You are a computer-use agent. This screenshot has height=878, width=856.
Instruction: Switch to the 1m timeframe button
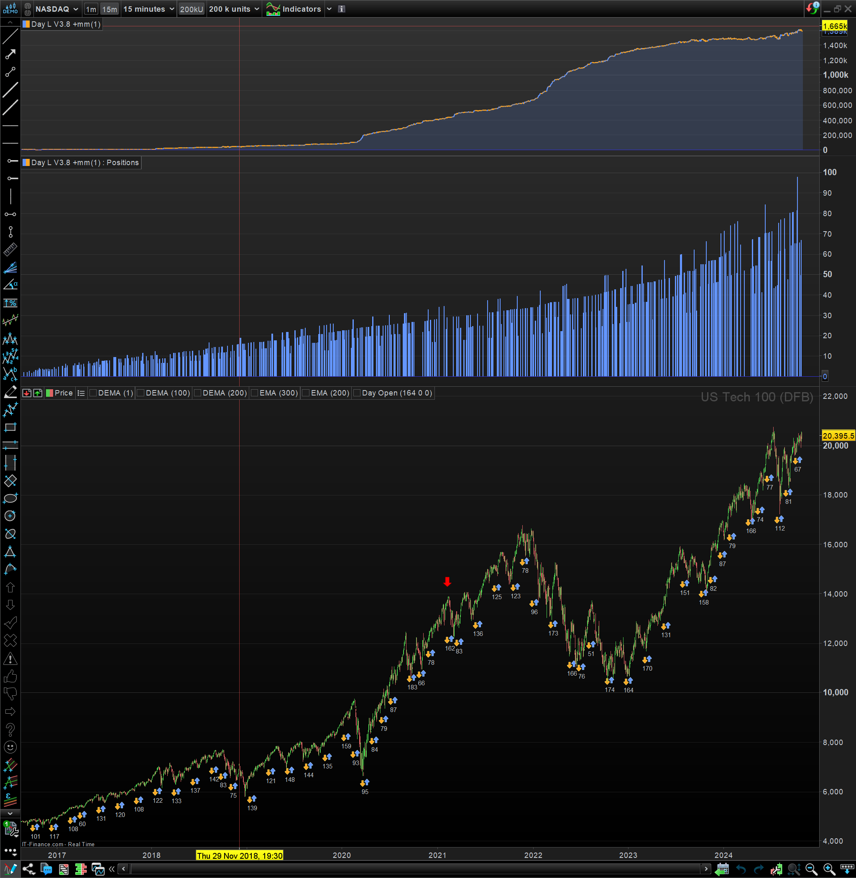[91, 9]
